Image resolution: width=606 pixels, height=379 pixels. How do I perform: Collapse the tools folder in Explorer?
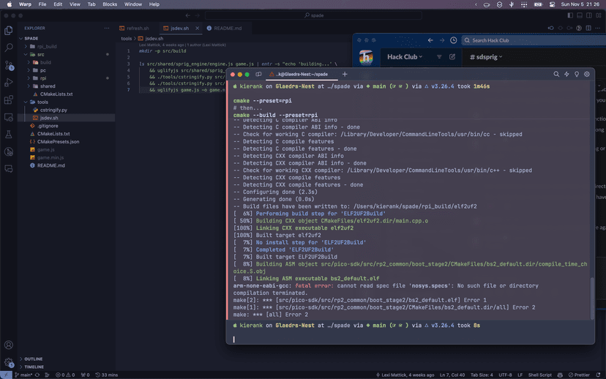coord(42,102)
